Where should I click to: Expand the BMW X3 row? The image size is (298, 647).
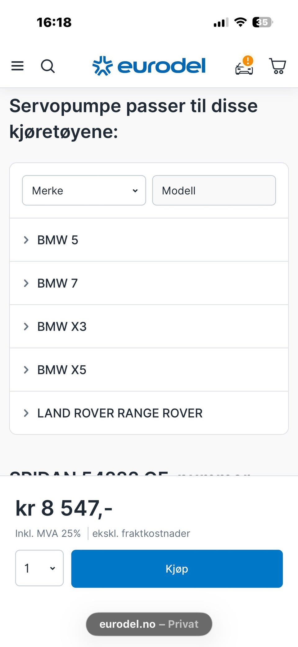149,326
